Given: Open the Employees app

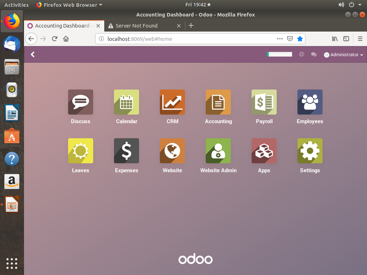Looking at the screenshot, I should (310, 102).
